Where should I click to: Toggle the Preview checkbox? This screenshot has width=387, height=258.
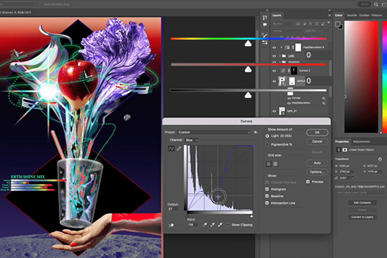tap(308, 182)
